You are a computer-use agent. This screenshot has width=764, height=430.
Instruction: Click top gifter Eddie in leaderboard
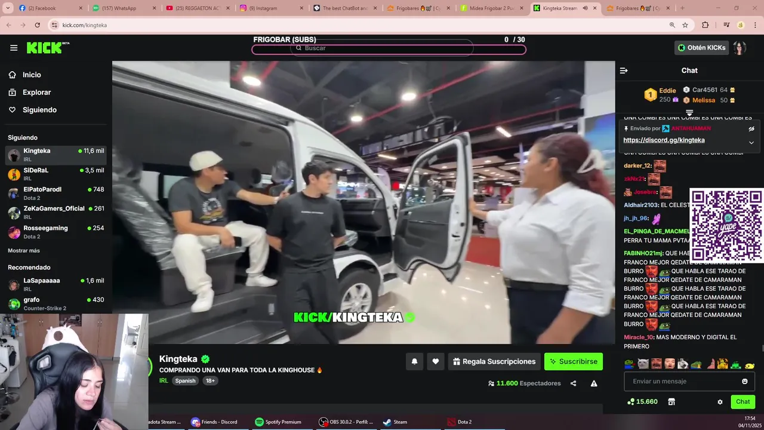(x=667, y=91)
